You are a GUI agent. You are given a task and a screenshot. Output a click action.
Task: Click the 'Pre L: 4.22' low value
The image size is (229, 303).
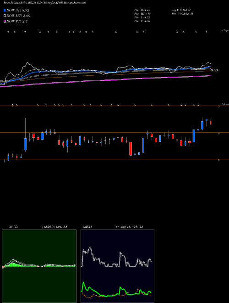point(142,17)
